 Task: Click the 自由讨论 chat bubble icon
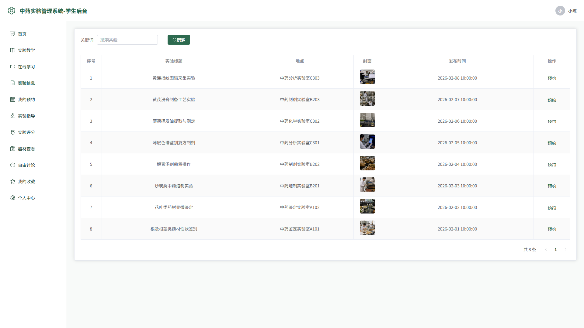point(13,165)
